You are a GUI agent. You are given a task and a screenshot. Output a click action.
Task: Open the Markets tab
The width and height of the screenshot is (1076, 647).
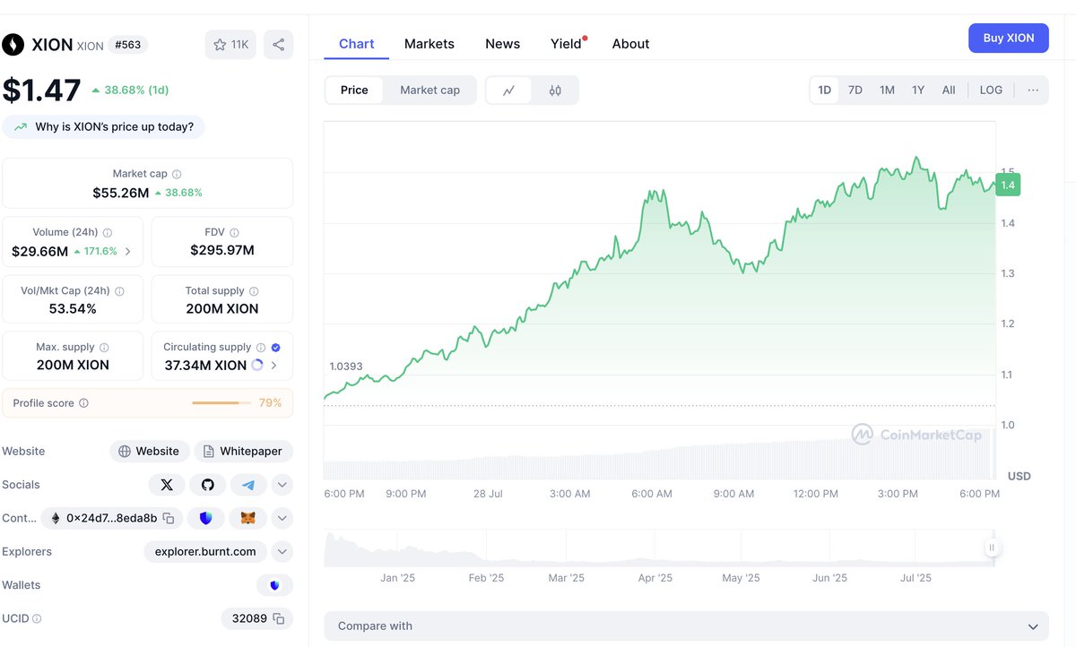click(x=429, y=44)
